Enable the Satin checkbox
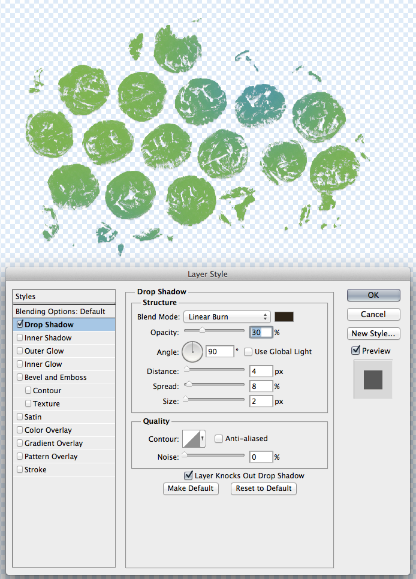This screenshot has width=416, height=579. click(x=20, y=417)
